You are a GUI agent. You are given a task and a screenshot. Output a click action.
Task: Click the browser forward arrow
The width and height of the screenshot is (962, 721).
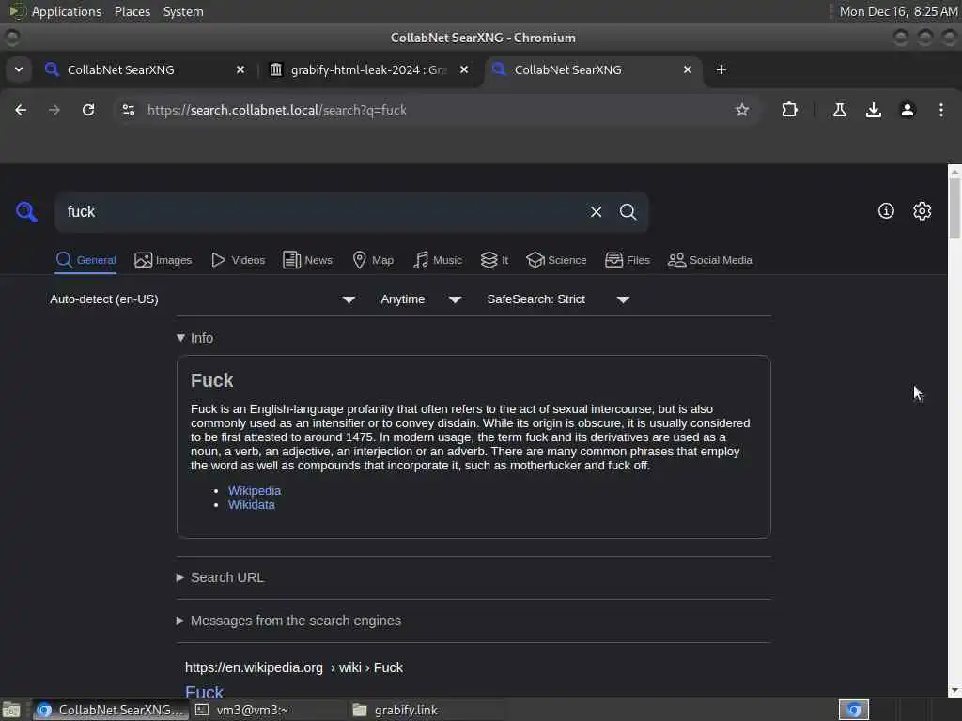[x=54, y=110]
